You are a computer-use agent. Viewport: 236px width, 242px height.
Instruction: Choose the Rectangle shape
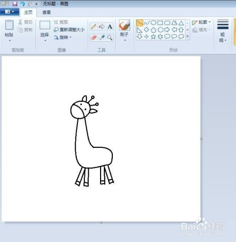[x=160, y=23]
